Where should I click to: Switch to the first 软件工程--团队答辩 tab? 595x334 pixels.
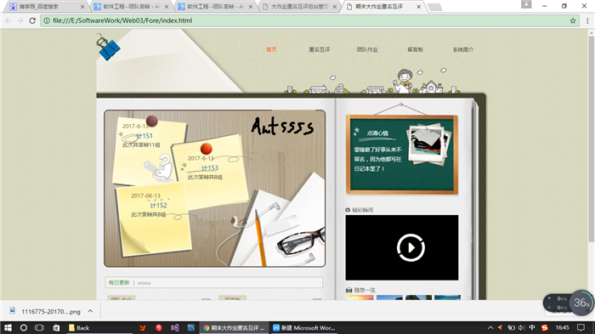[x=130, y=7]
